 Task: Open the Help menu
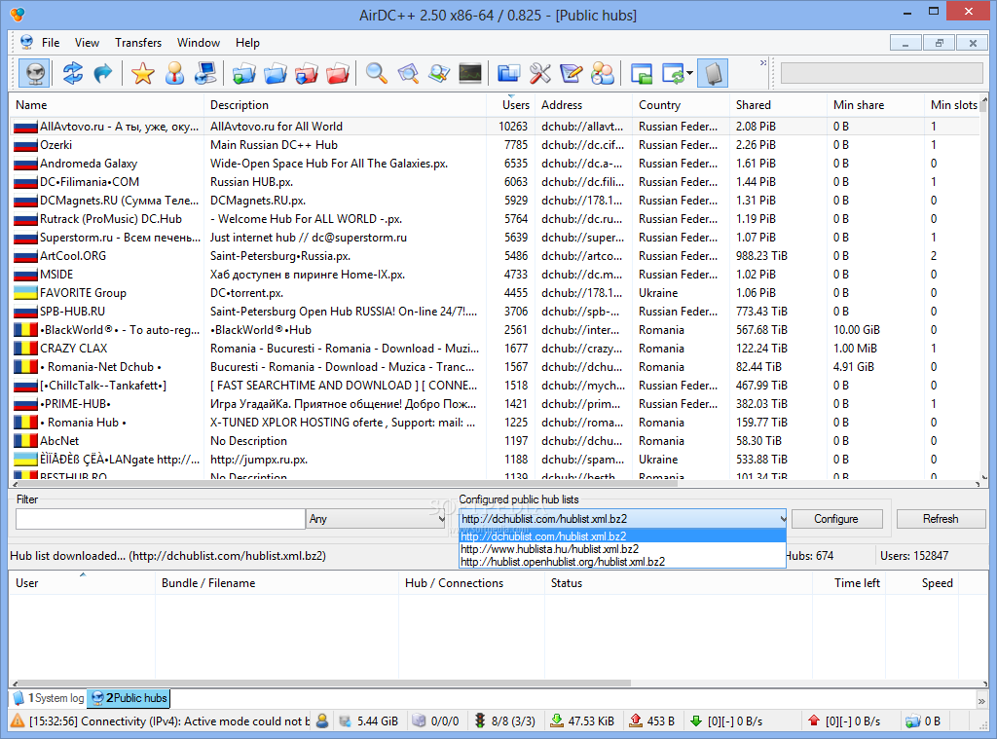click(x=247, y=43)
